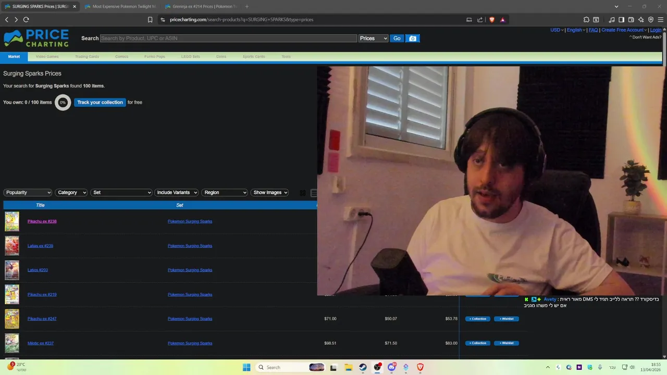Open the Category filter dropdown
Viewport: 667px width, 375px height.
point(71,193)
